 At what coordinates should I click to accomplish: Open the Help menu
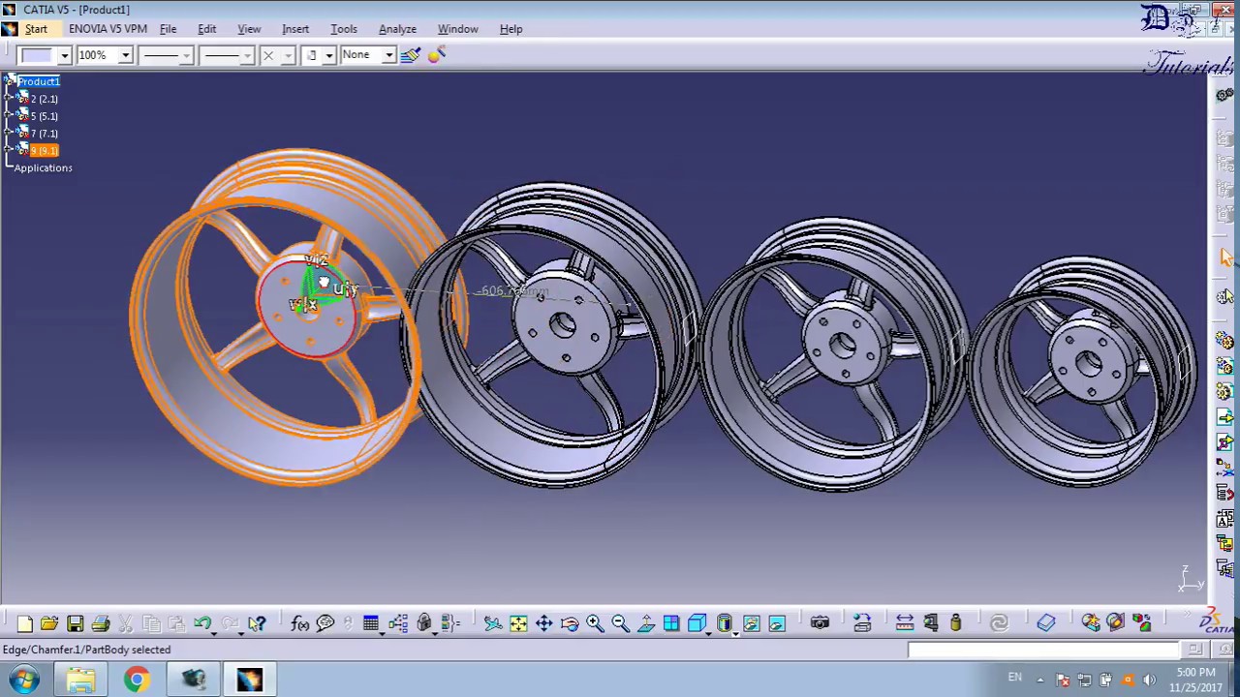click(511, 29)
